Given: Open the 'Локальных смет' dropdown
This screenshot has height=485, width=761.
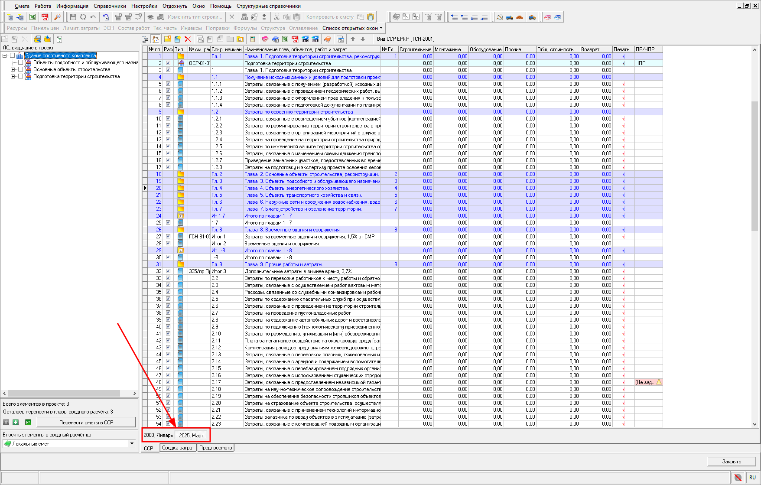Looking at the screenshot, I should (x=132, y=444).
